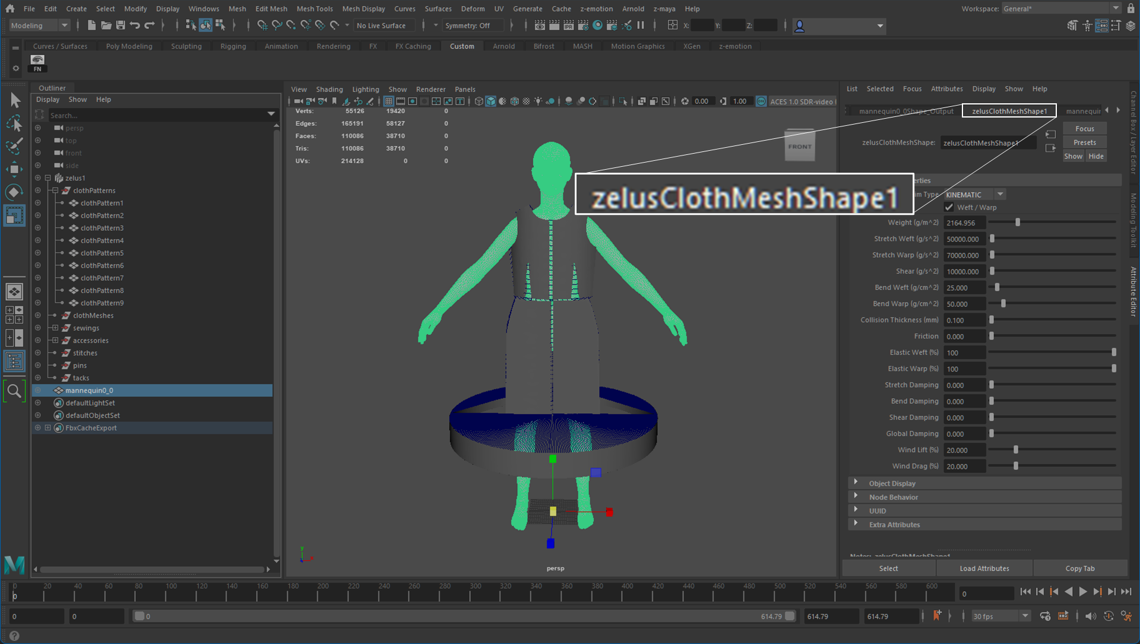Switch to four-view panel layout
1140x644 pixels.
point(14,315)
